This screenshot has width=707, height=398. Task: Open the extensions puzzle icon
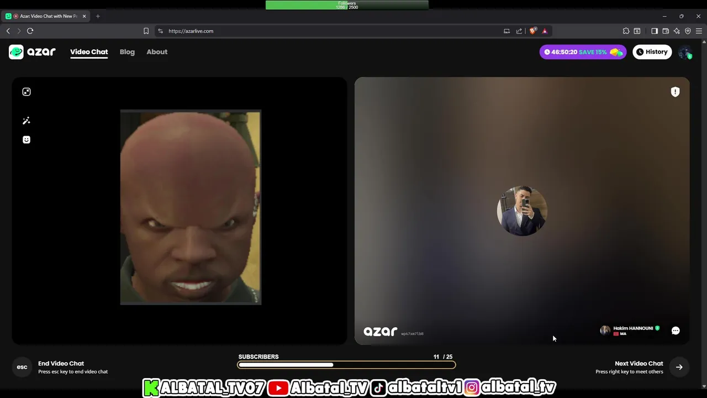pyautogui.click(x=626, y=31)
